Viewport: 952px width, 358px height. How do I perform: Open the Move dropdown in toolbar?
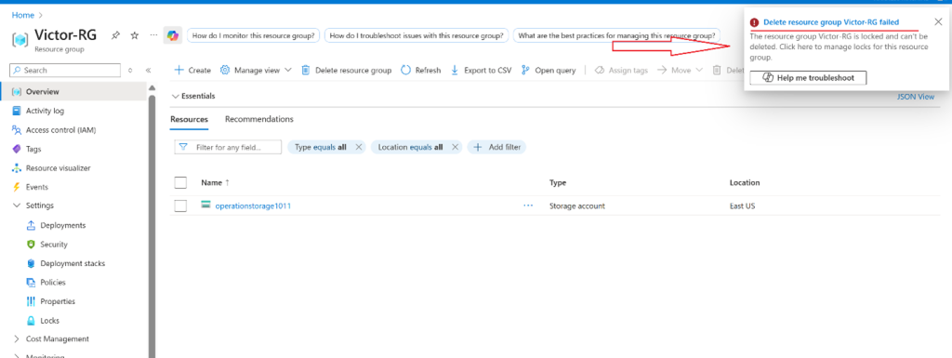680,71
